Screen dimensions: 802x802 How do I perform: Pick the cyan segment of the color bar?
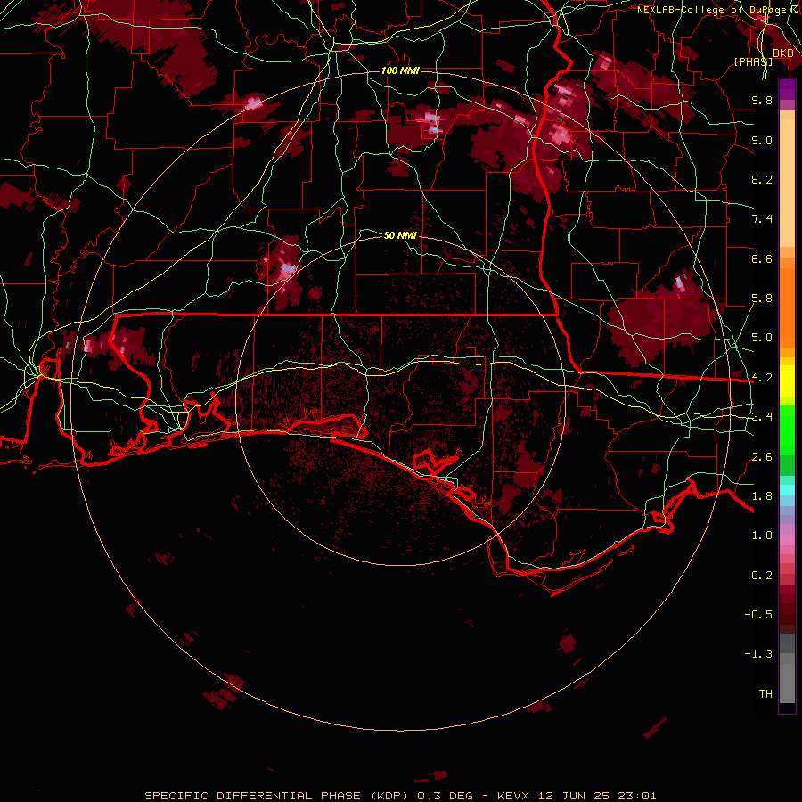pyautogui.click(x=787, y=490)
